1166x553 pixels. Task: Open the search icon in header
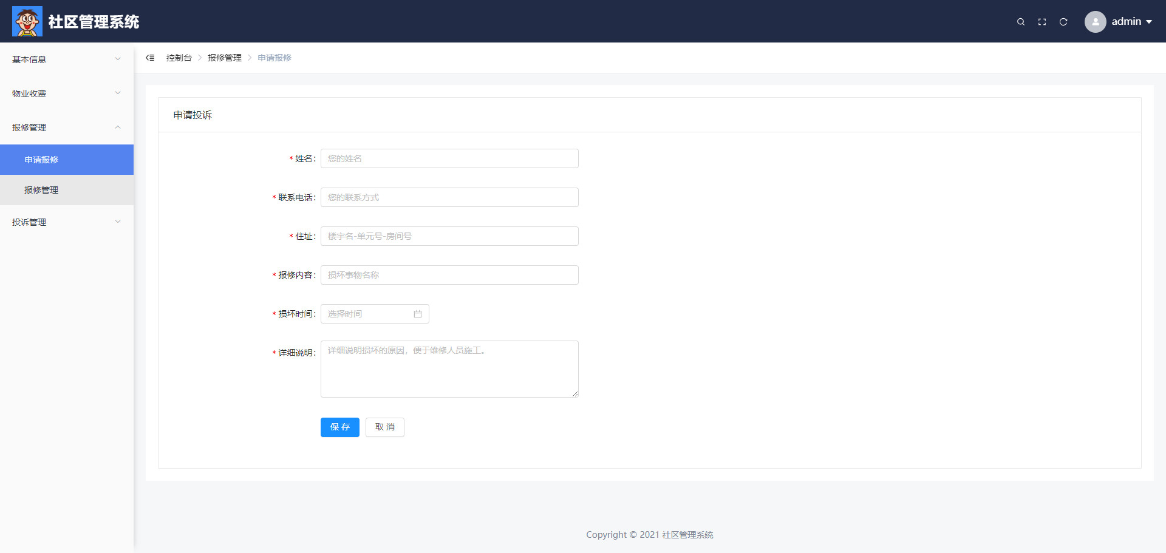(x=1021, y=22)
